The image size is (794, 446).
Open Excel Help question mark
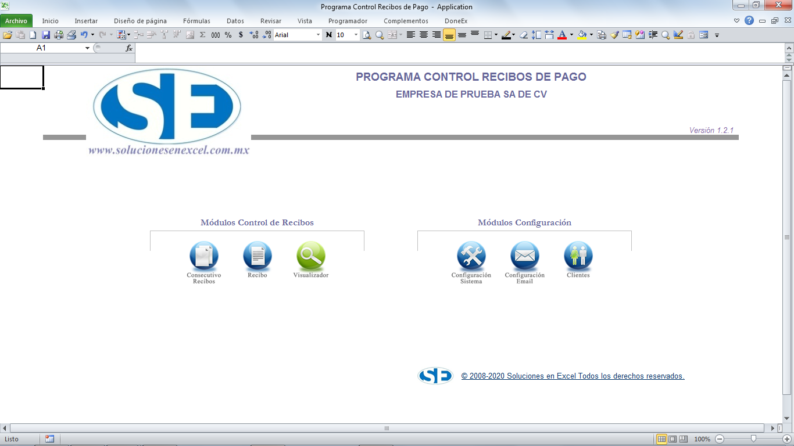749,21
